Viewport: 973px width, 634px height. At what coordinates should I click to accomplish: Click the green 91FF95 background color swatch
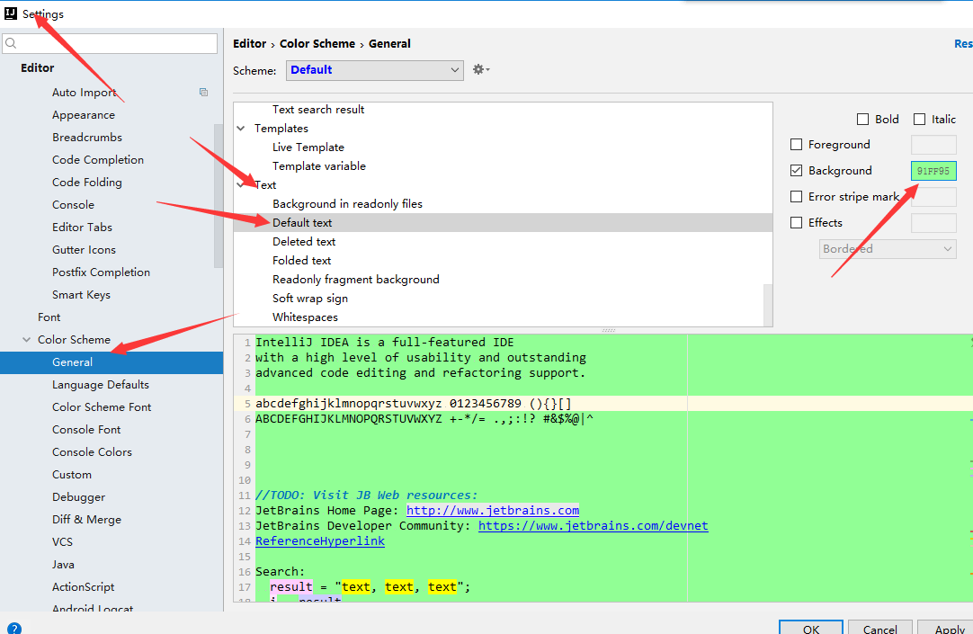933,171
